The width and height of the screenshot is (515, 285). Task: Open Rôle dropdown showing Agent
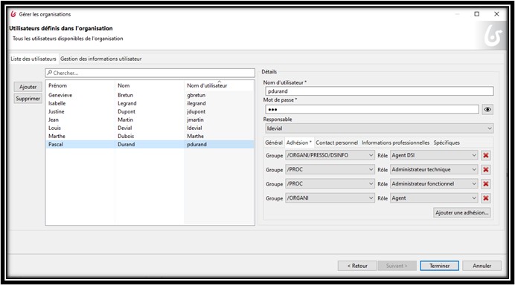[x=434, y=198]
